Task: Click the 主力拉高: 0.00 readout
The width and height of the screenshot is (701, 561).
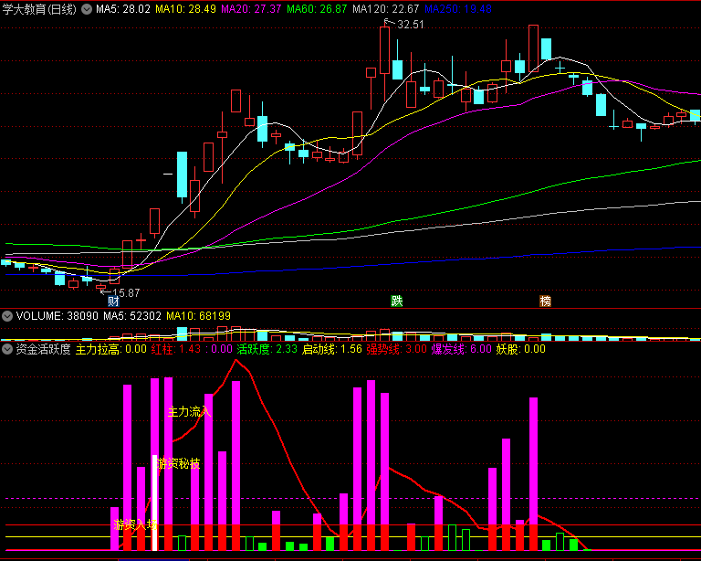Action: (x=110, y=349)
